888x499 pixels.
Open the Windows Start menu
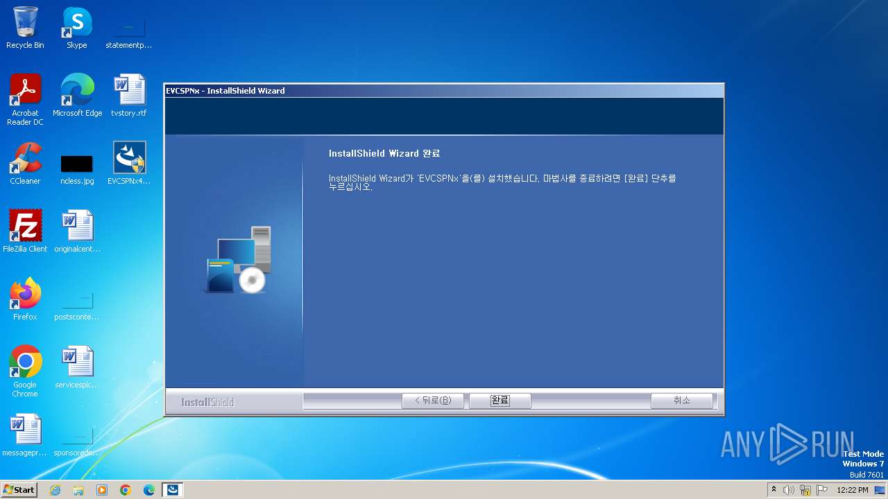(x=19, y=490)
